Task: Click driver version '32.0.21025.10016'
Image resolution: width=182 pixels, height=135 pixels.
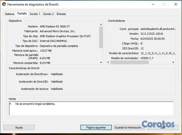Action: (152, 34)
